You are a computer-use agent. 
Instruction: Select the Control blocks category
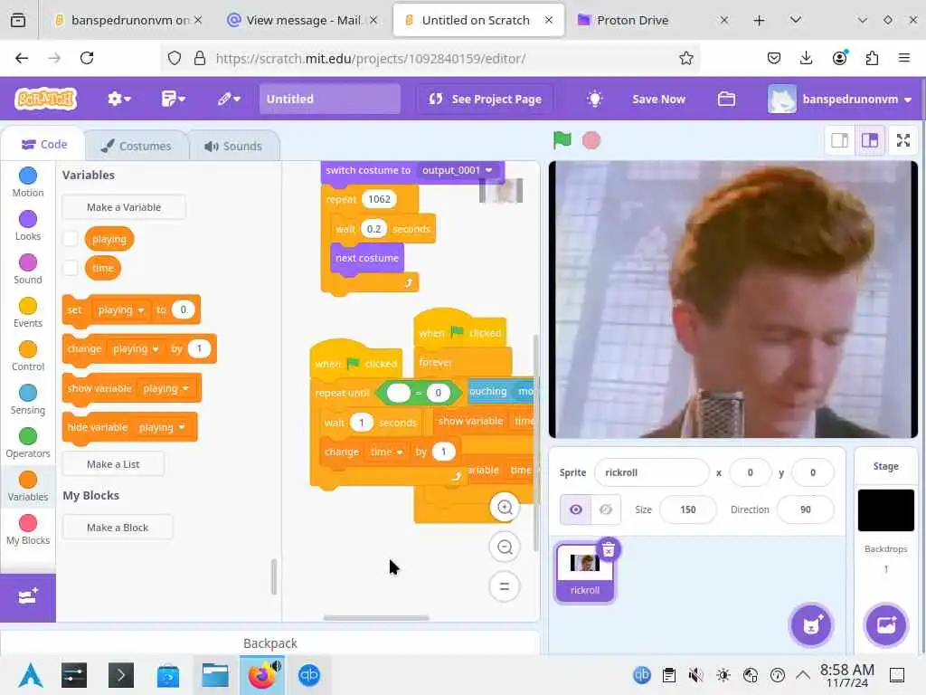click(x=28, y=356)
